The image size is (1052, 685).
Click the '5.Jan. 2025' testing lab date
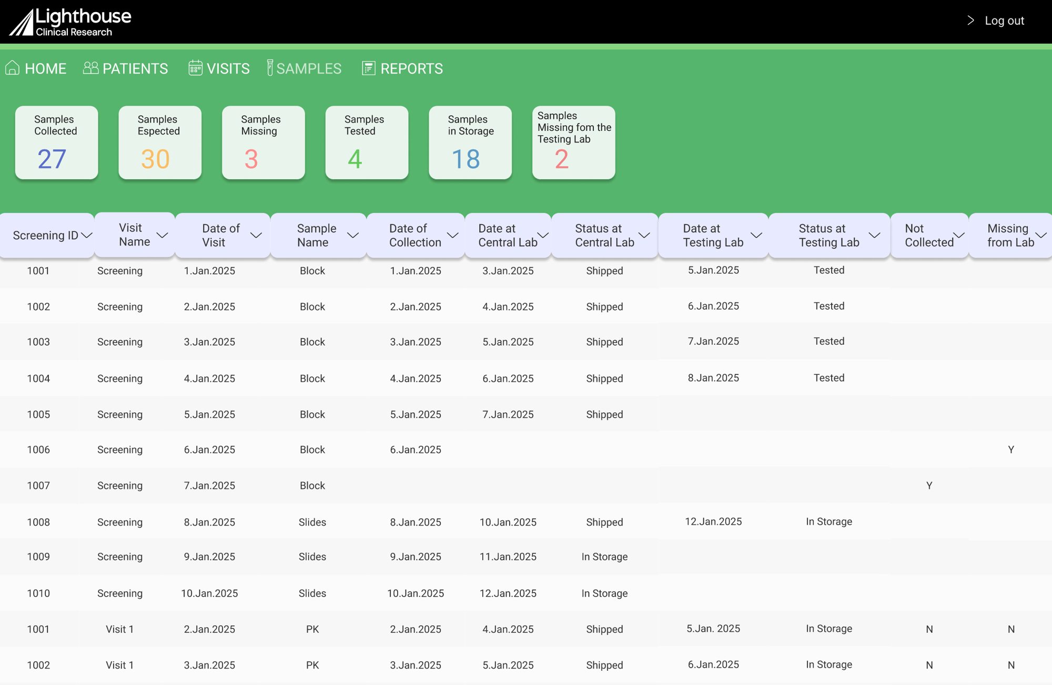click(x=713, y=629)
